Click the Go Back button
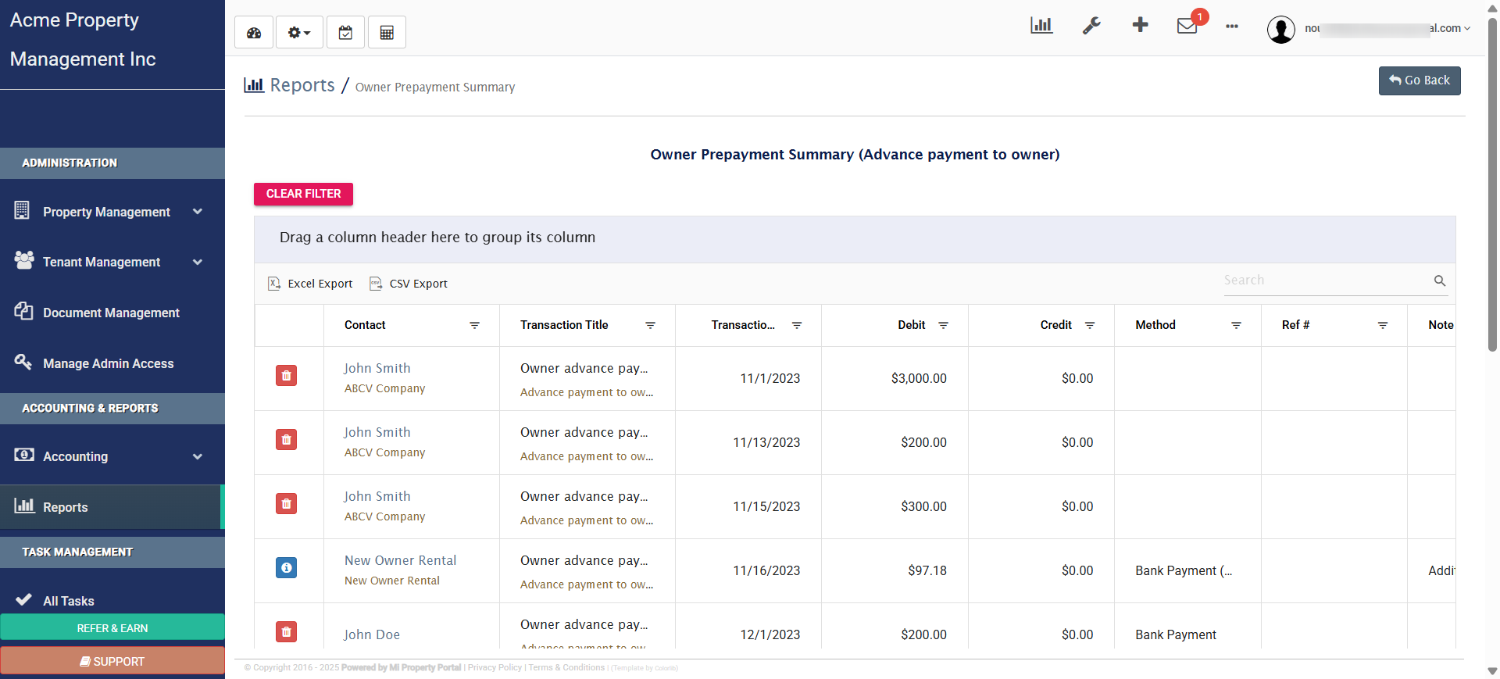The image size is (1500, 679). 1420,80
